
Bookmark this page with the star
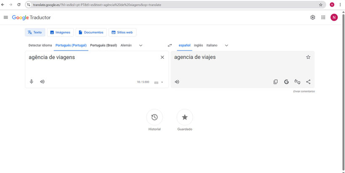point(321,5)
